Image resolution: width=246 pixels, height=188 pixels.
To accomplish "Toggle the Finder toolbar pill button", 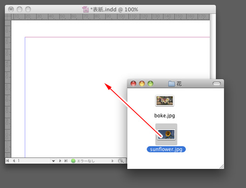I will (x=216, y=84).
